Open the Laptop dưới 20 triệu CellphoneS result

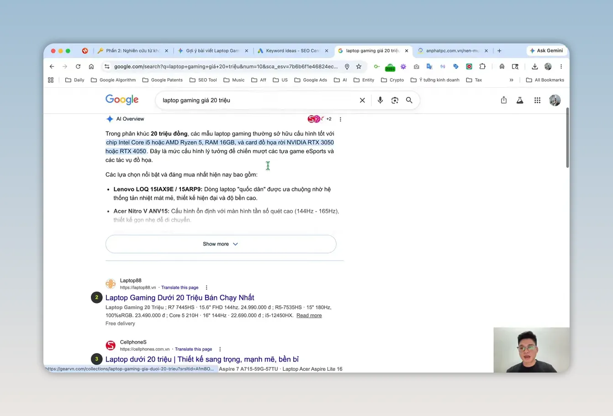pos(202,359)
